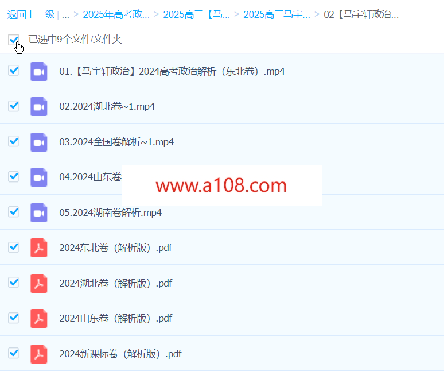Click PDF icon of 2024山东卷（解析版）.pdf

pyautogui.click(x=39, y=318)
